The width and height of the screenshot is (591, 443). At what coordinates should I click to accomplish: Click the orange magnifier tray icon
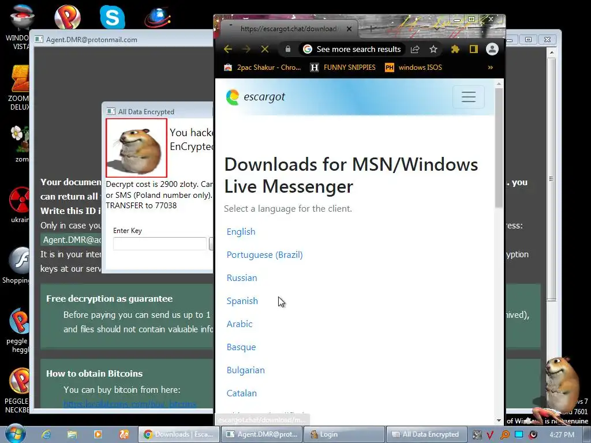[504, 435]
